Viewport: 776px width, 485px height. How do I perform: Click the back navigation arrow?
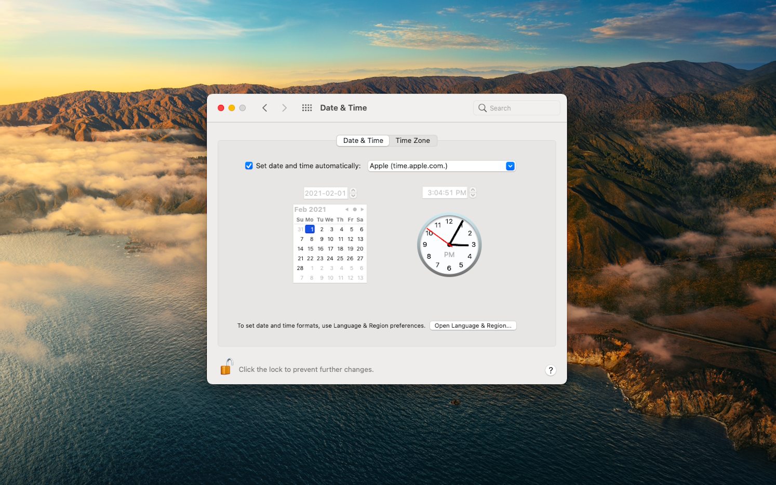(265, 107)
